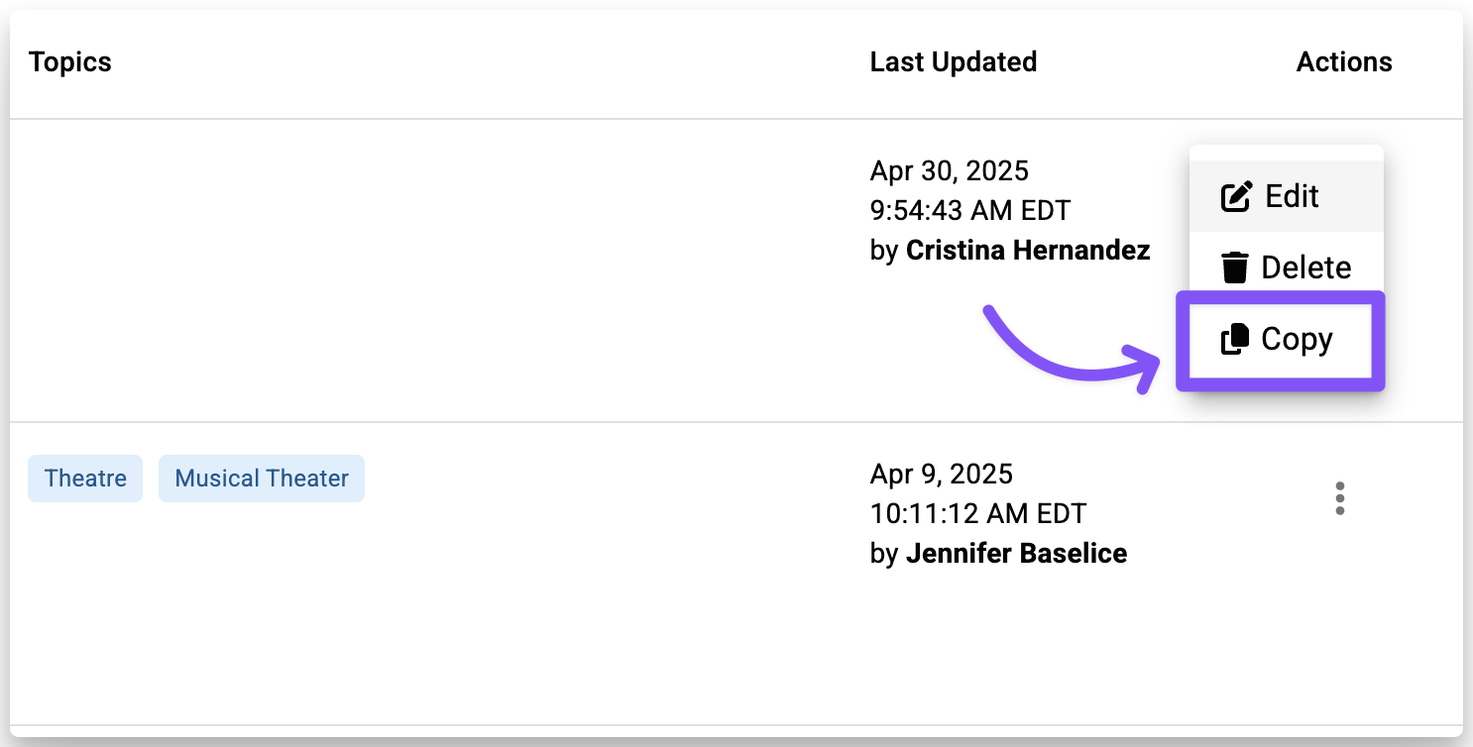Click the purple curved arrow annotation
The width and height of the screenshot is (1473, 747).
(x=1061, y=356)
